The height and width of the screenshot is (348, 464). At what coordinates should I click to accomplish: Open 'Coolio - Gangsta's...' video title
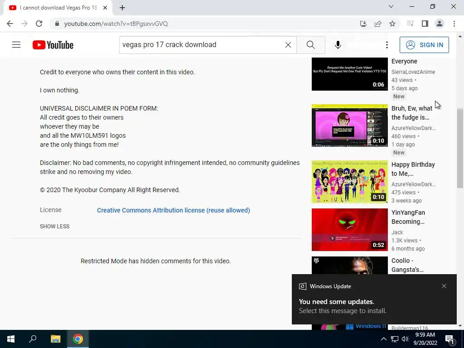point(407,265)
